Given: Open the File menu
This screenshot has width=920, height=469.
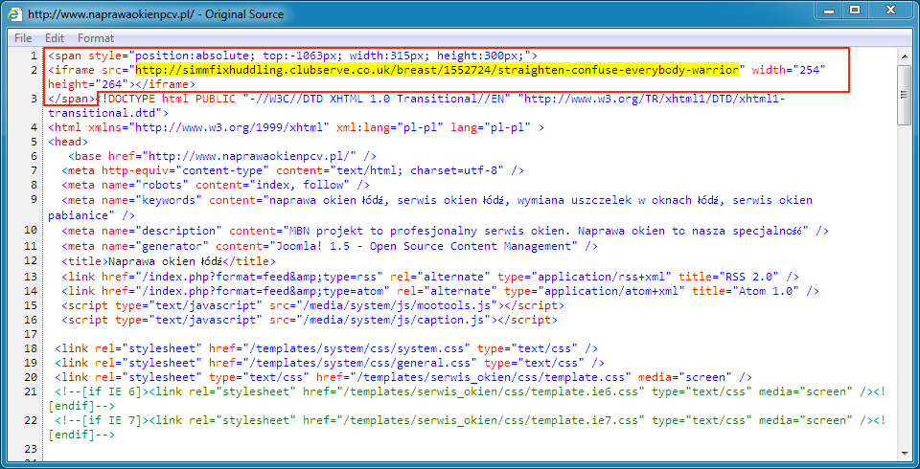Looking at the screenshot, I should pos(23,38).
